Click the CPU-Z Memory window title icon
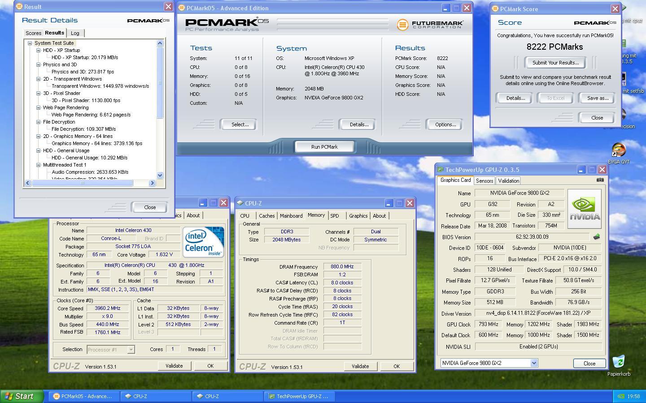 coord(240,203)
